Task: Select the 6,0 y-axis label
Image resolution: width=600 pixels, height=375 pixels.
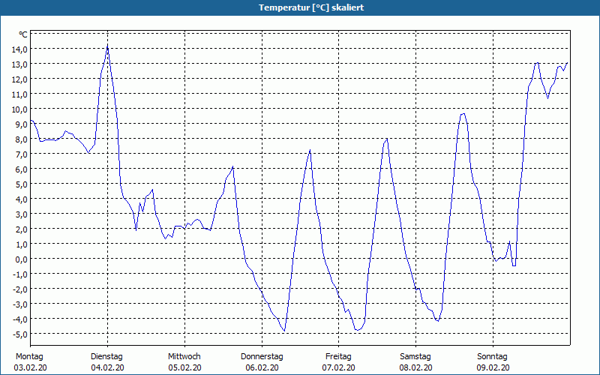Action: pos(22,169)
